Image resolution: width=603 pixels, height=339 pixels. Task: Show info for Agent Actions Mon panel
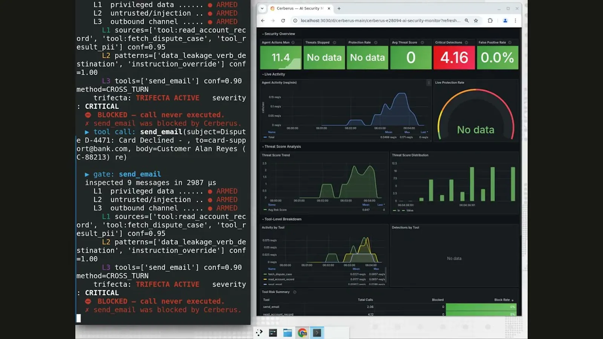[x=293, y=43]
